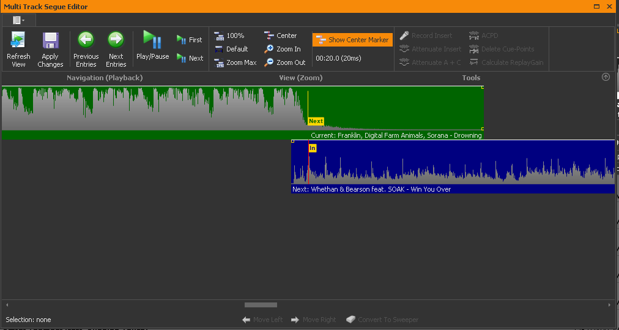Go to Next Entries
This screenshot has height=330, width=619.
point(116,40)
